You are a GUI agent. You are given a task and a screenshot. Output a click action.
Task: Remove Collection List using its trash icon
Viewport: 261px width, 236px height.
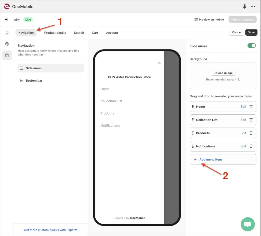pos(251,120)
